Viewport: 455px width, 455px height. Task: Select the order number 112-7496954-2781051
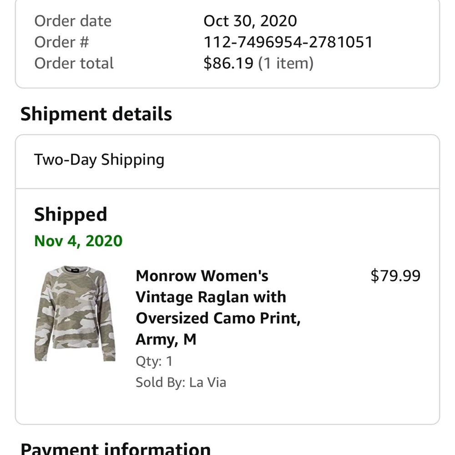point(288,42)
